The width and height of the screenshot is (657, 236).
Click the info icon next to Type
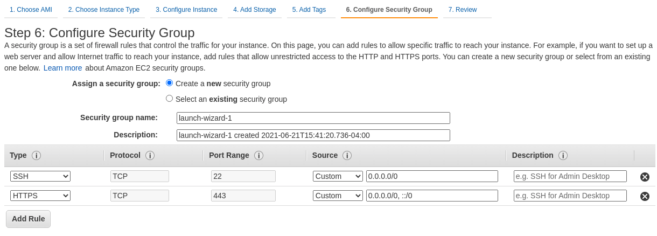(x=36, y=156)
